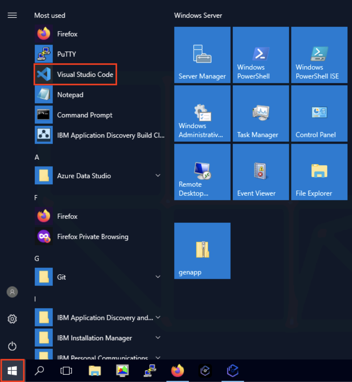352x382 pixels.
Task: Open Notepad from the Start menu
Action: (99, 95)
